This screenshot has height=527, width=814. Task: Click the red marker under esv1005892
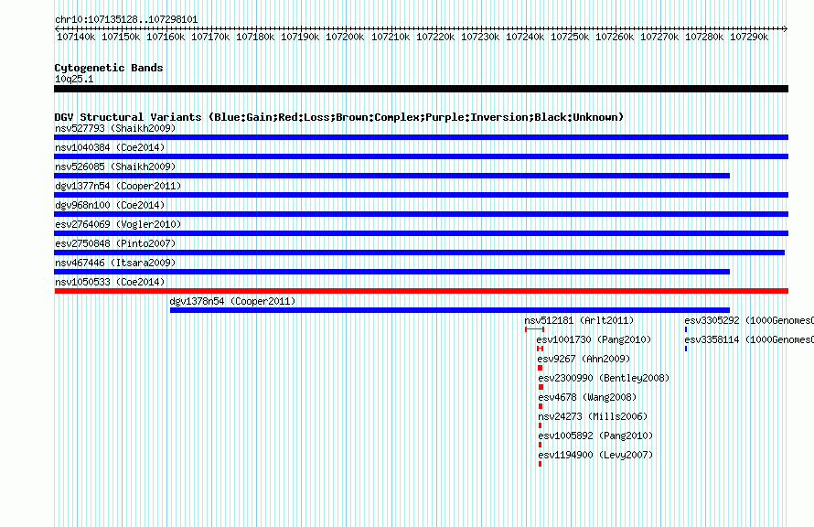[x=540, y=445]
